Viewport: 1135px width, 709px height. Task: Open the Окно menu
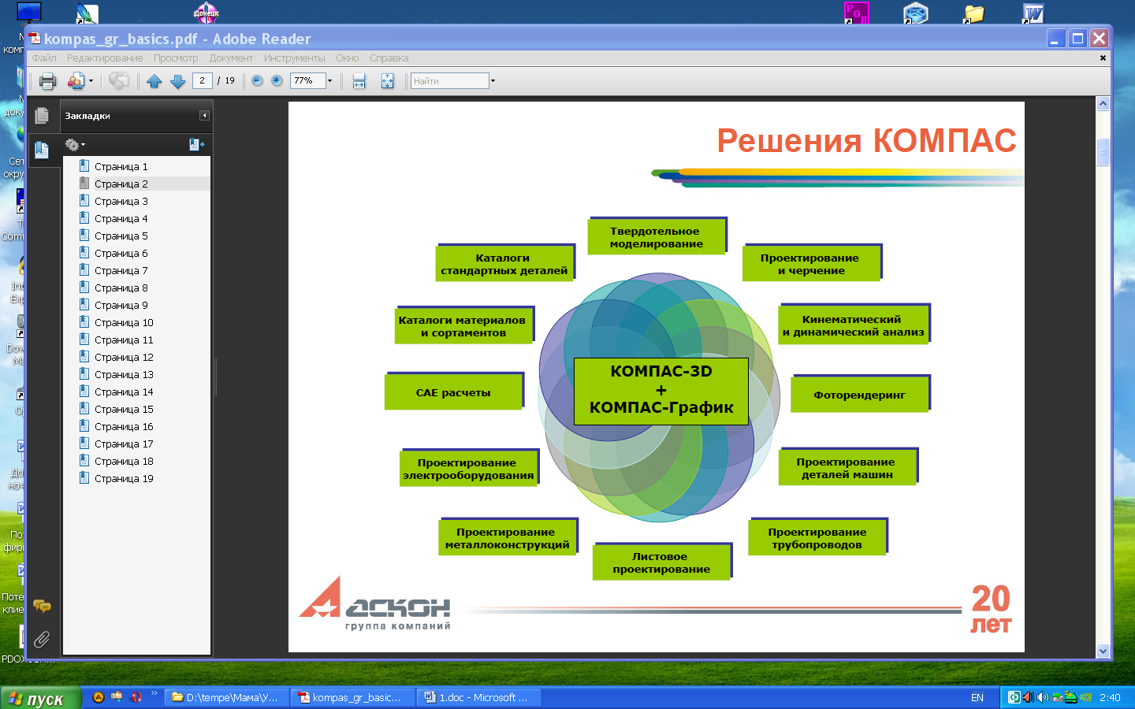pyautogui.click(x=347, y=58)
